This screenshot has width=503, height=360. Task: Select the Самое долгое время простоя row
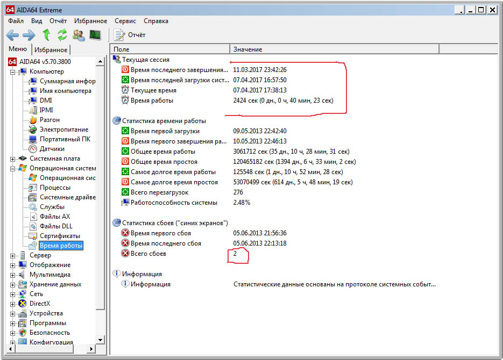[x=237, y=182]
